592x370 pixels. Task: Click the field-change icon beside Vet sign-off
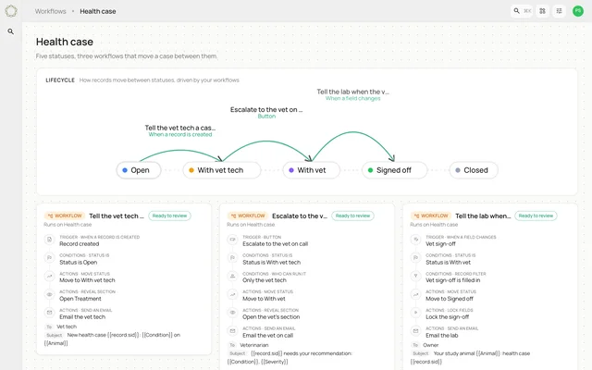point(415,240)
